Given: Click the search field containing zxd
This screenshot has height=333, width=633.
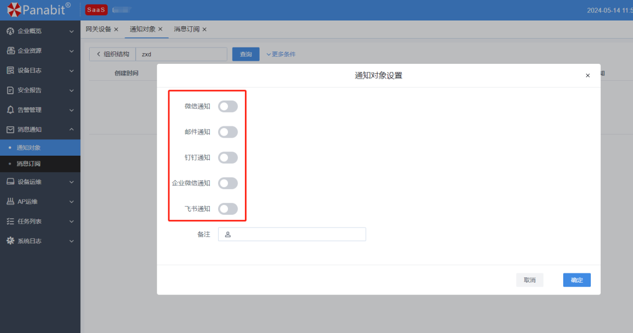Looking at the screenshot, I should 181,54.
